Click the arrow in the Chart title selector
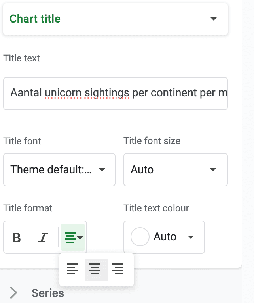This screenshot has height=303, width=254. pos(214,19)
